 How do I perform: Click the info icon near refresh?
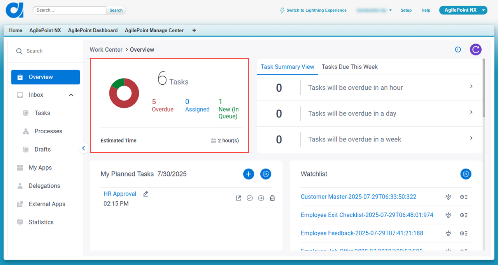click(458, 49)
